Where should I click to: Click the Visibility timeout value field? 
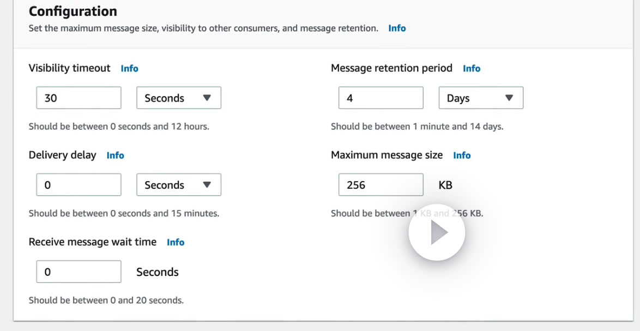(x=79, y=98)
